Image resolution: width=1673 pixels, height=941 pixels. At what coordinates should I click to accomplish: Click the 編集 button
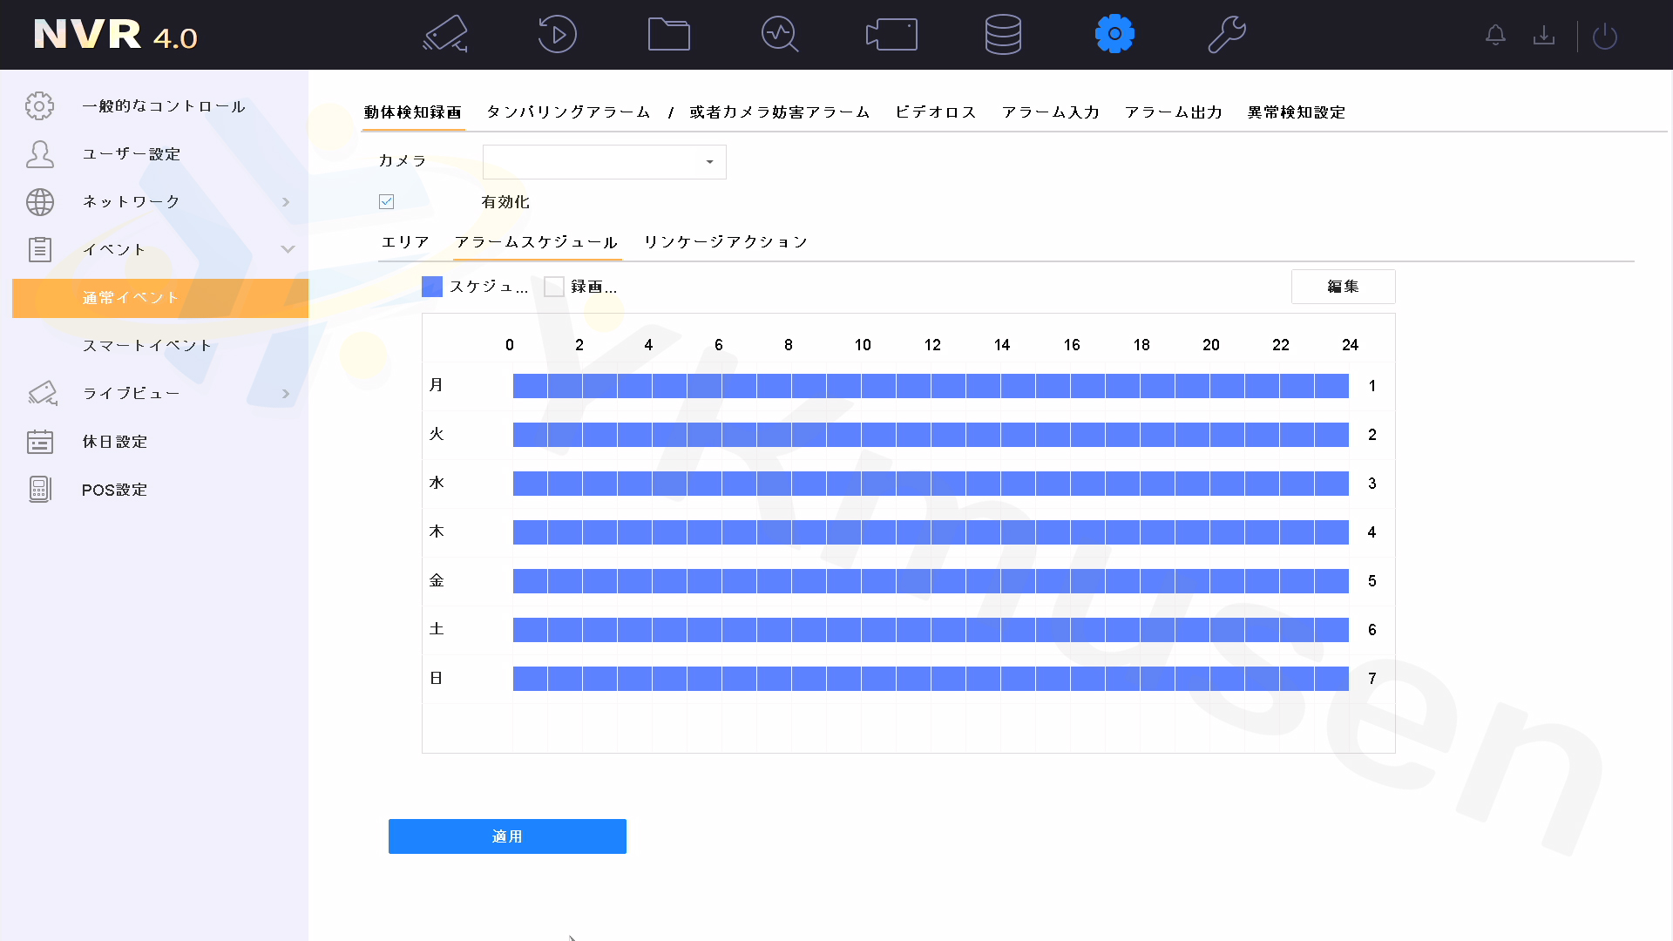pos(1343,287)
